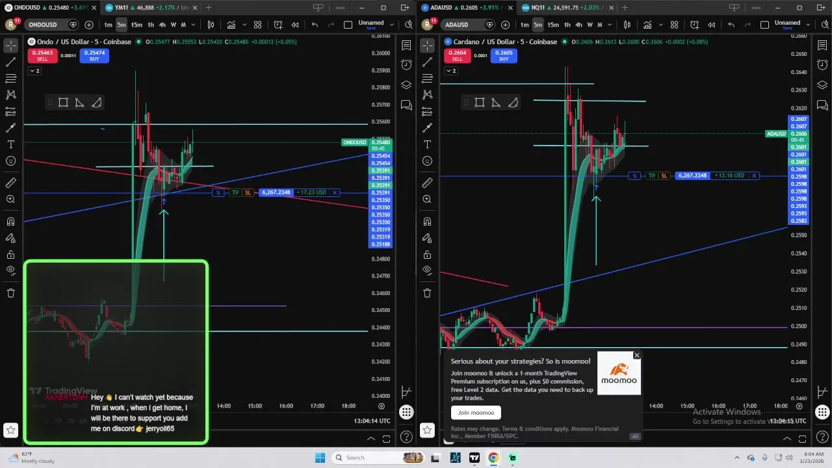832x468 pixels.
Task: Open the help center in Cardano window
Action: click(822, 437)
